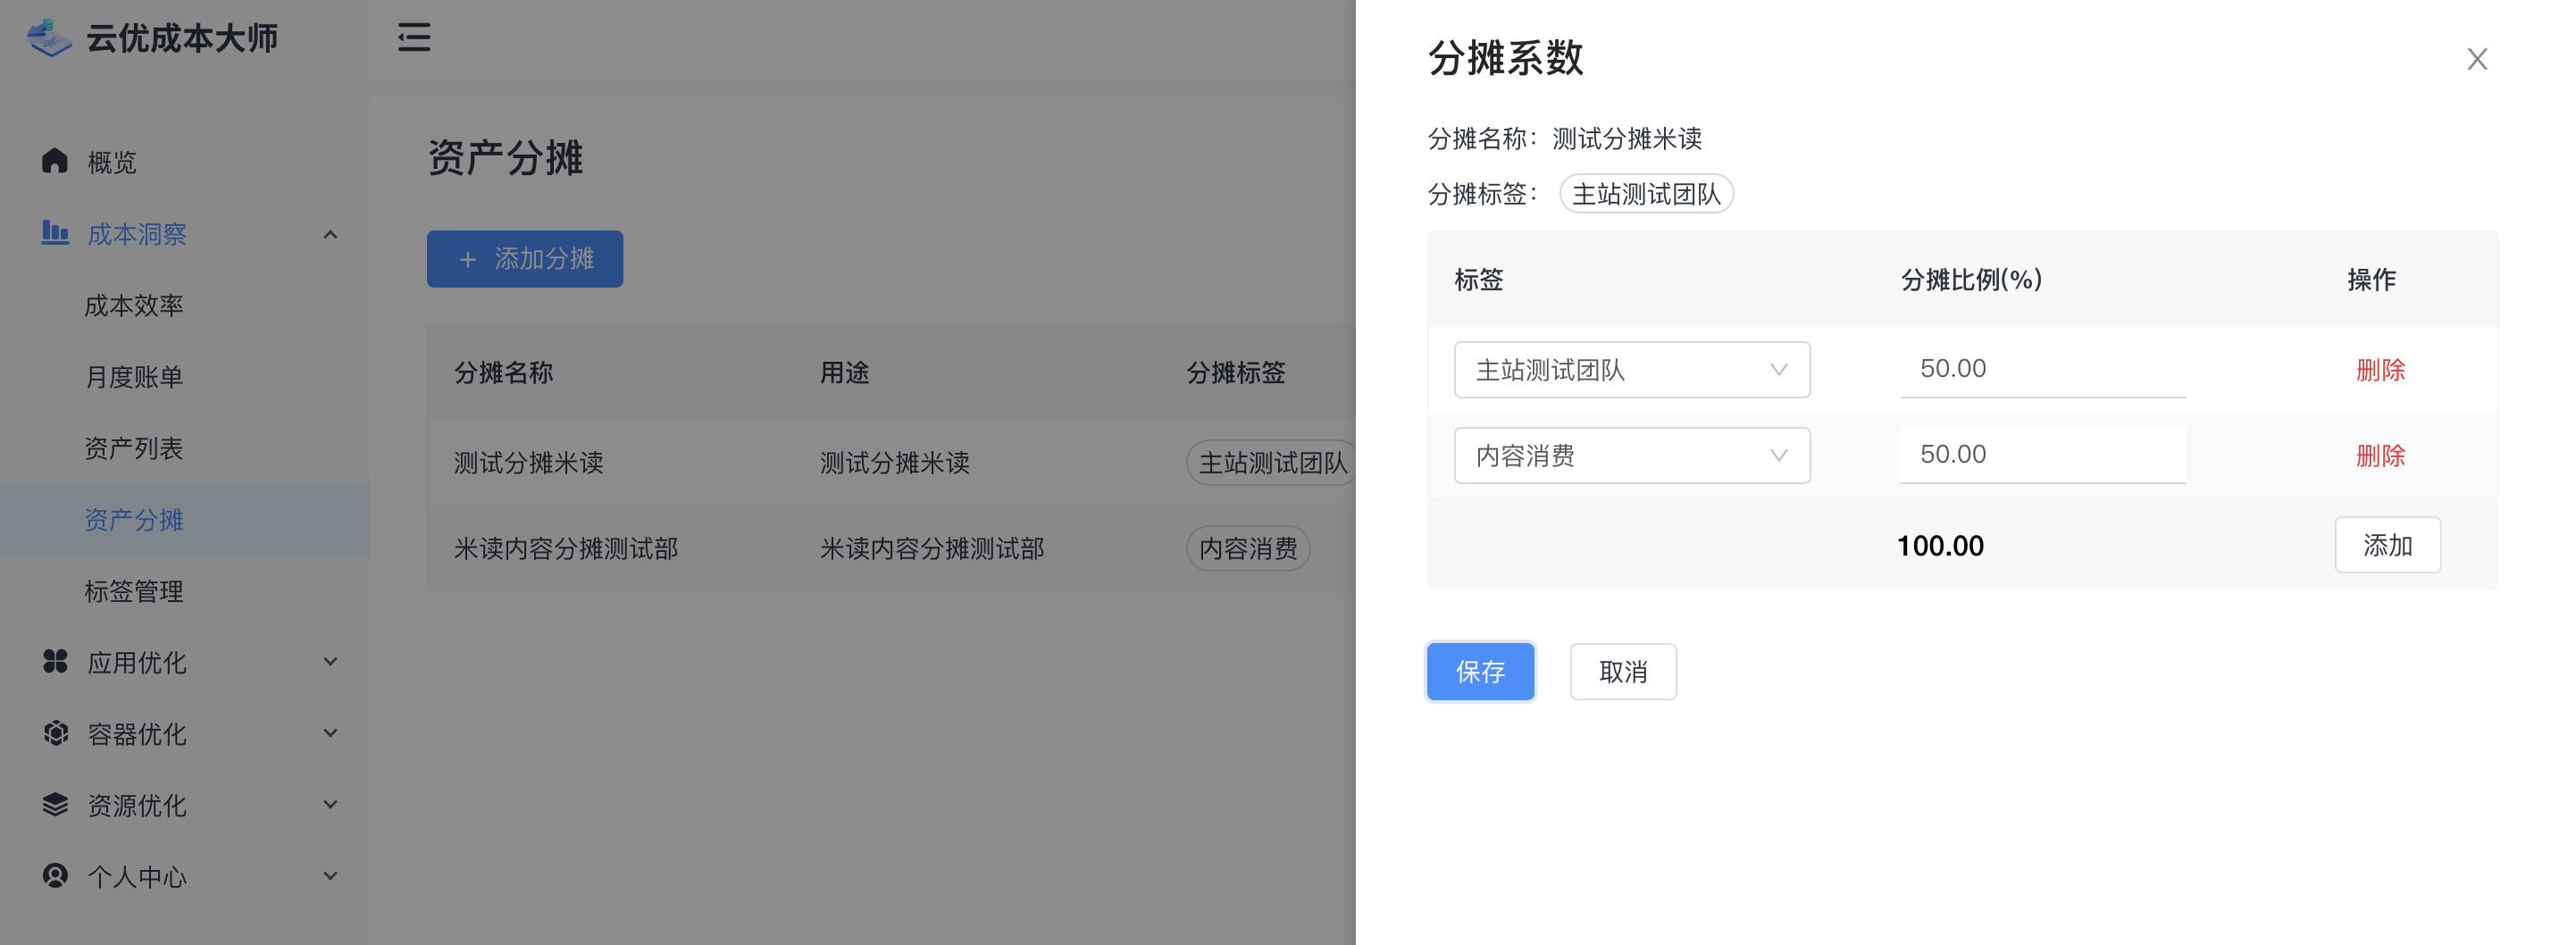This screenshot has width=2567, height=945.
Task: Click the 测试分摊米读 usage cell in 用途 column
Action: 894,463
